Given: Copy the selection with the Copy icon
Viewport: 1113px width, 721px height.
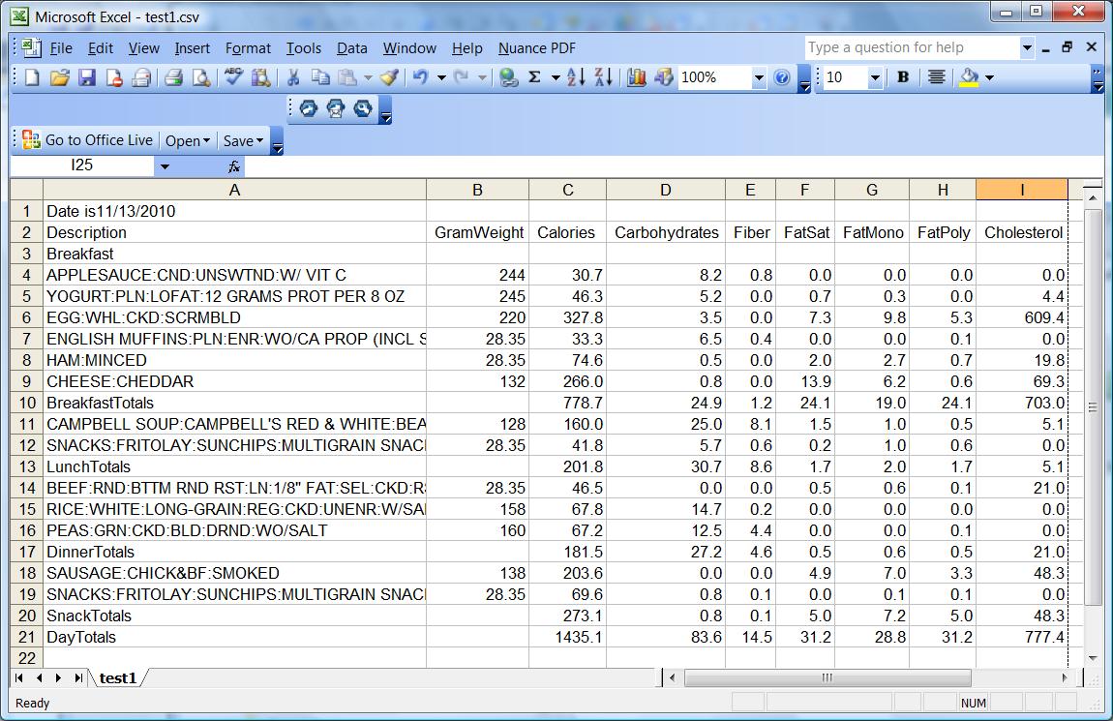Looking at the screenshot, I should [x=320, y=77].
